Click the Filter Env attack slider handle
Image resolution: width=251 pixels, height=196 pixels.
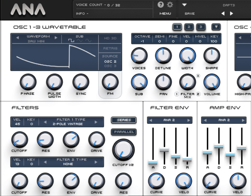153,163
